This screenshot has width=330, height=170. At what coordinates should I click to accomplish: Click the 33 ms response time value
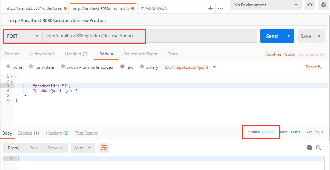click(295, 132)
